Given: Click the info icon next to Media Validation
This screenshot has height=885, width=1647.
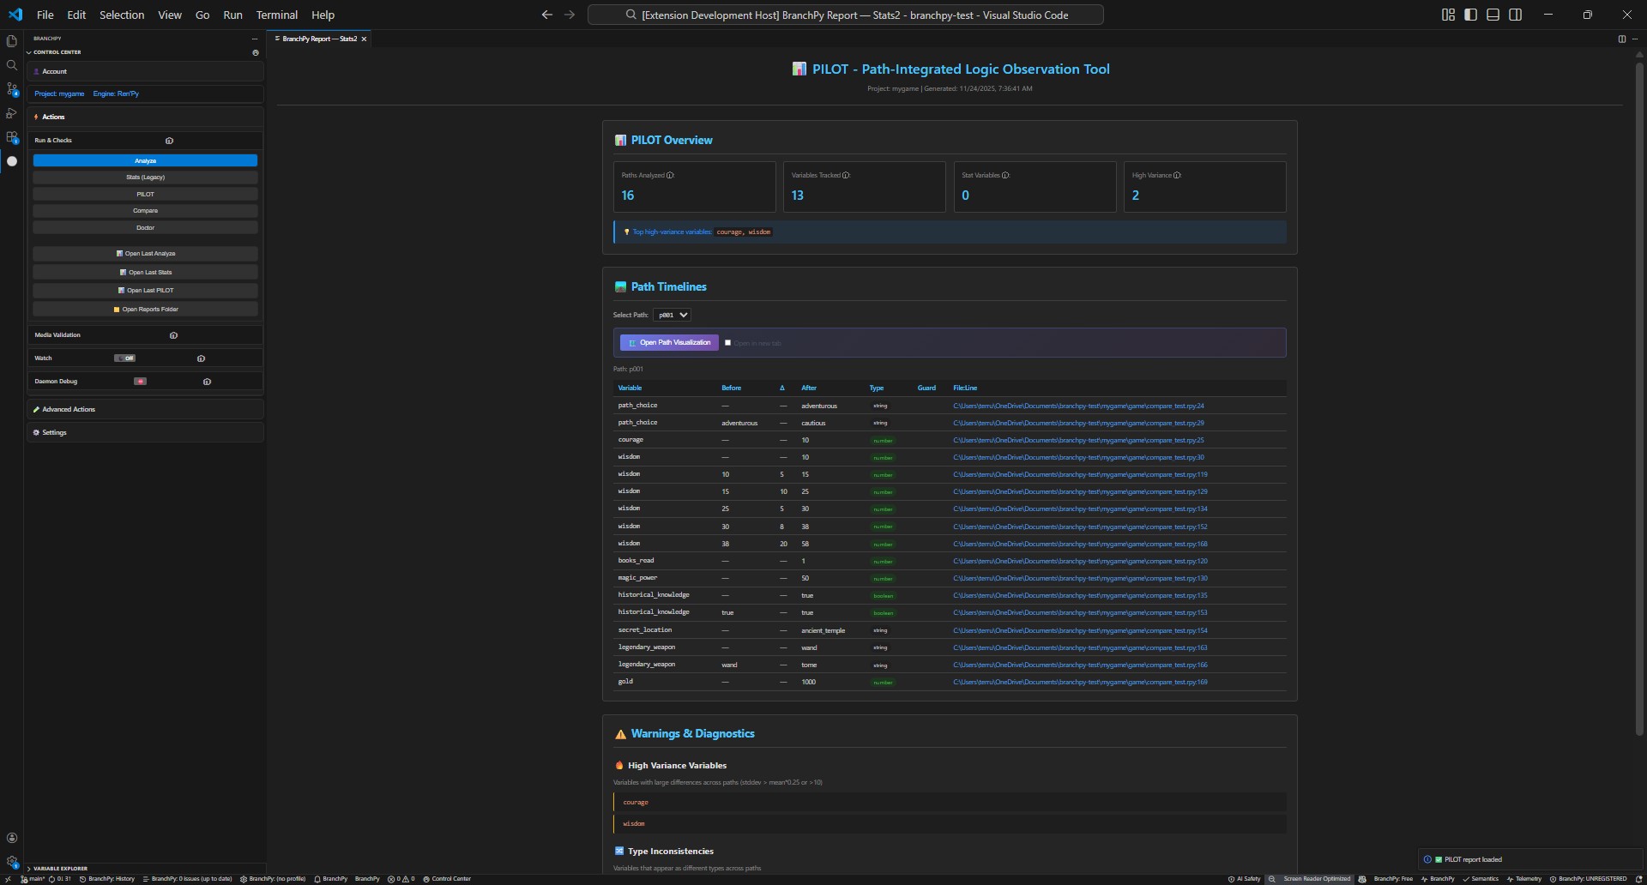Looking at the screenshot, I should click(x=173, y=335).
